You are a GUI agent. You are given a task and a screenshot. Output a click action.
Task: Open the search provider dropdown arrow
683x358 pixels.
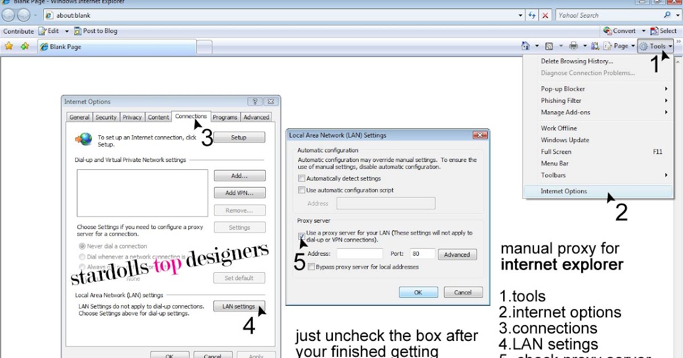tap(677, 15)
